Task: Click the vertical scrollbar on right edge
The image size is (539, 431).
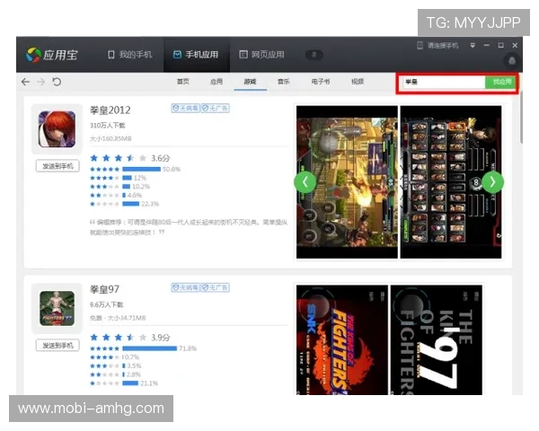Action: coord(521,117)
